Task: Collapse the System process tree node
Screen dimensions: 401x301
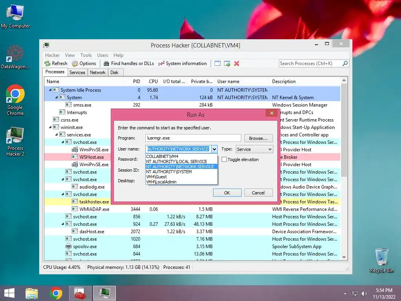Action: (56, 97)
